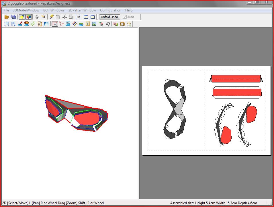
Task: Open the Help menu
Action: [129, 10]
